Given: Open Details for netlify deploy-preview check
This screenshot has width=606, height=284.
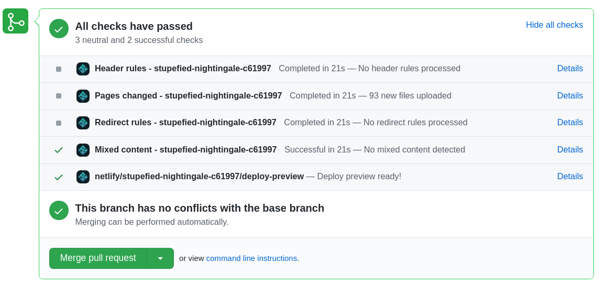Looking at the screenshot, I should 570,177.
